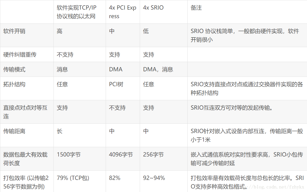The image size is (307, 192).
Task: Click the 直接点对点对等互连 row label
Action: [x=25, y=112]
